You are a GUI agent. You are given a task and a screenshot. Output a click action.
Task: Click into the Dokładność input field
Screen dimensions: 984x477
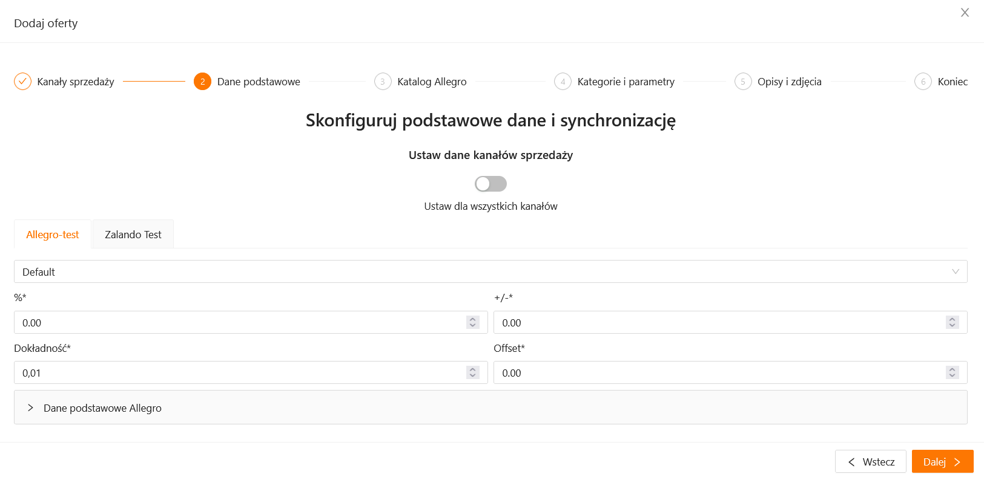(239, 373)
